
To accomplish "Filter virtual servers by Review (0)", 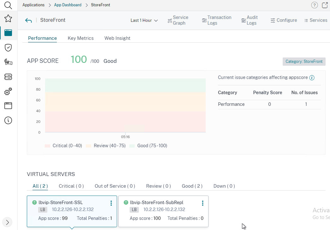I will click(158, 186).
